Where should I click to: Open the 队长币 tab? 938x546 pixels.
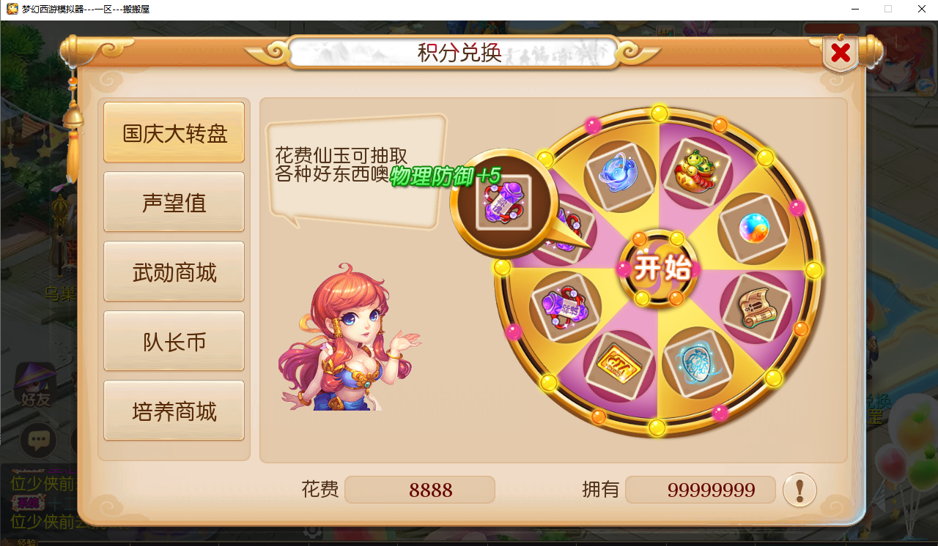(174, 342)
